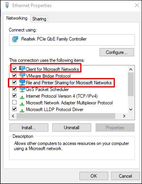Image resolution: width=142 pixels, height=184 pixels.
Task: Click the Realtek adapter network icon
Action: [15, 39]
